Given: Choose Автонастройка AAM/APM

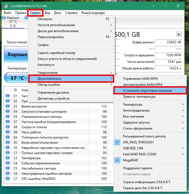Looking at the screenshot, I should (x=150, y=85).
